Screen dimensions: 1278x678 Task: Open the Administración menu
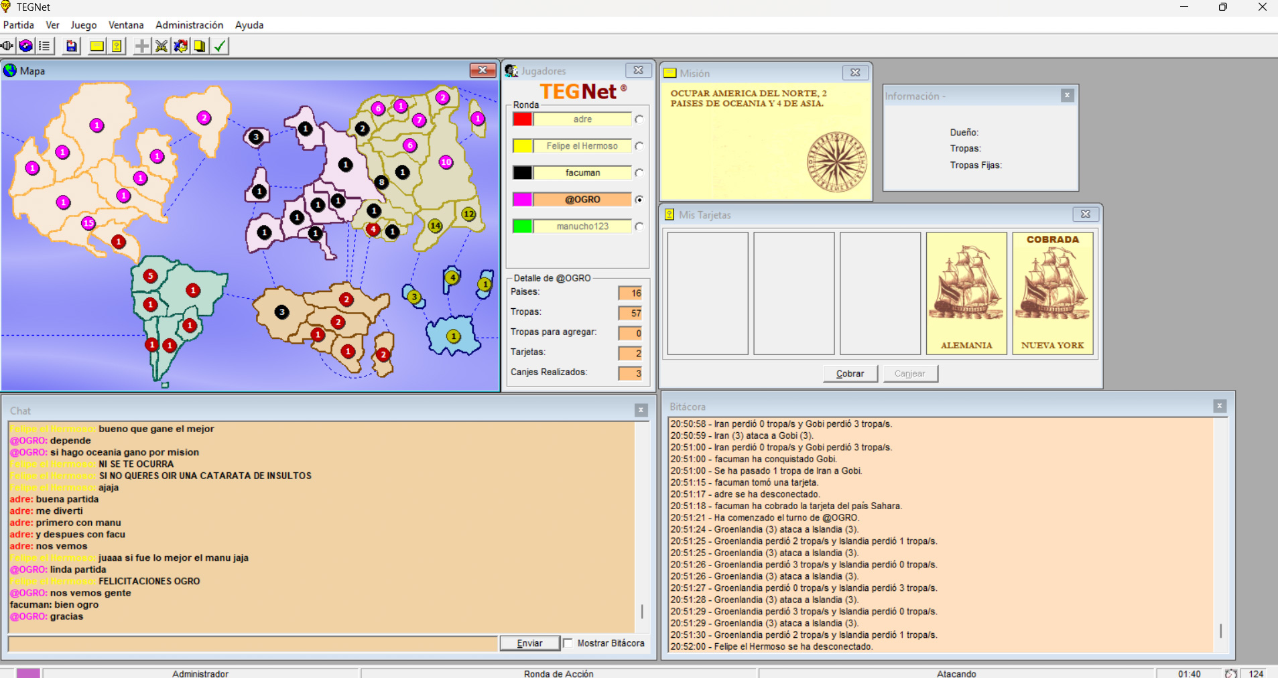tap(189, 25)
